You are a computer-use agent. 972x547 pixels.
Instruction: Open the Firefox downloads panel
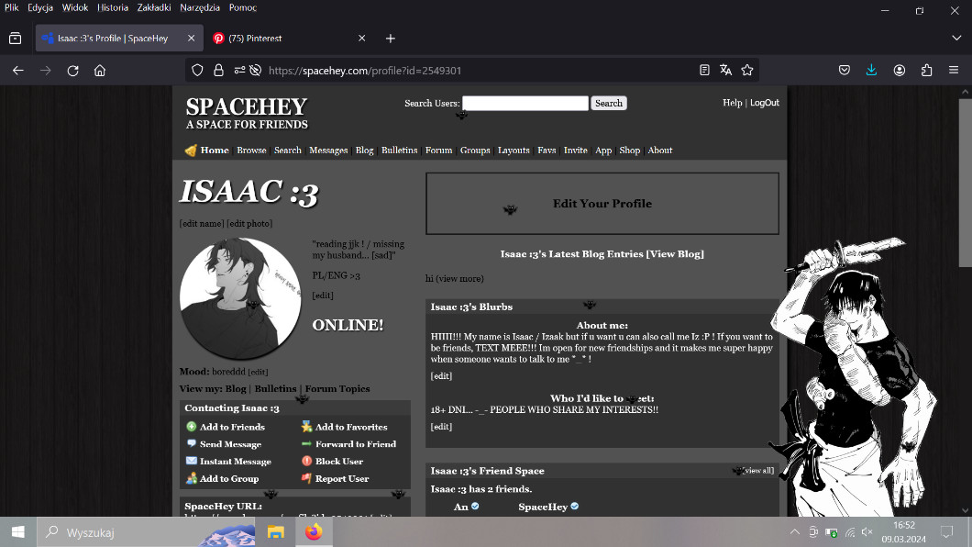point(871,70)
